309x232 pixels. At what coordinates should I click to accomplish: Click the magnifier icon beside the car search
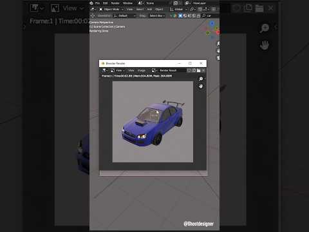(203, 15)
